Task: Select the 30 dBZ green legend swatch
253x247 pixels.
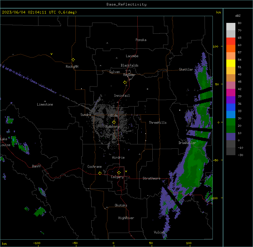Action: (231, 122)
